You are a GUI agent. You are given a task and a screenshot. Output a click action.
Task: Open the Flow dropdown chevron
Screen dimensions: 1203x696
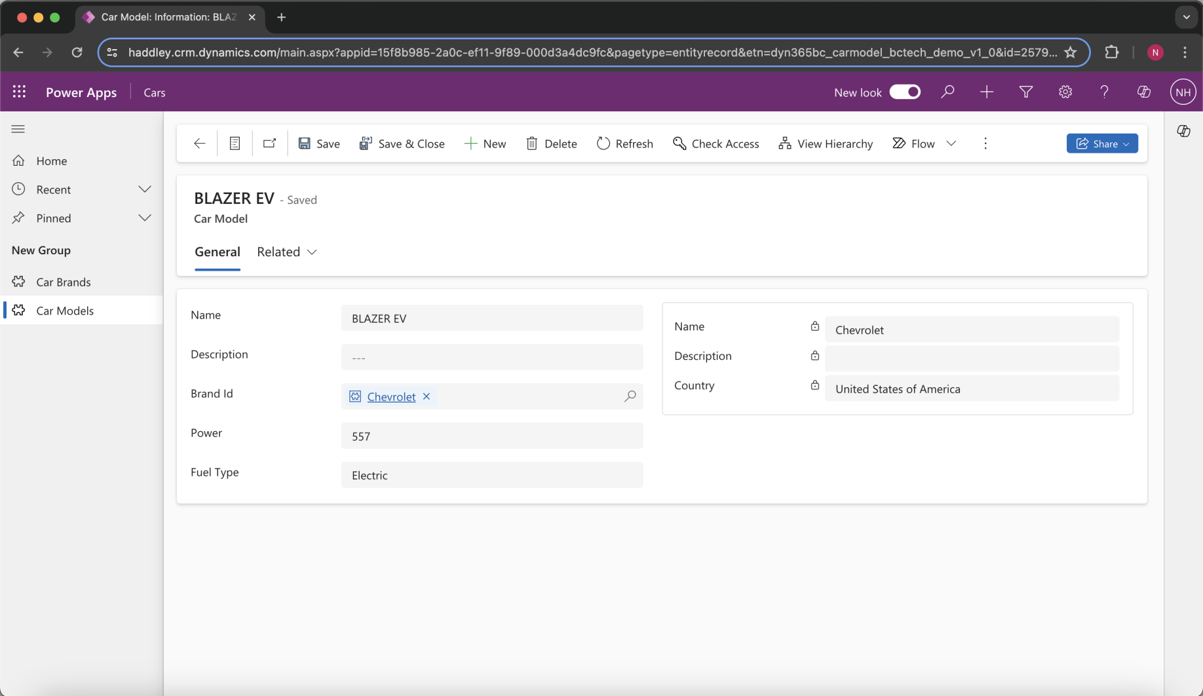point(951,144)
